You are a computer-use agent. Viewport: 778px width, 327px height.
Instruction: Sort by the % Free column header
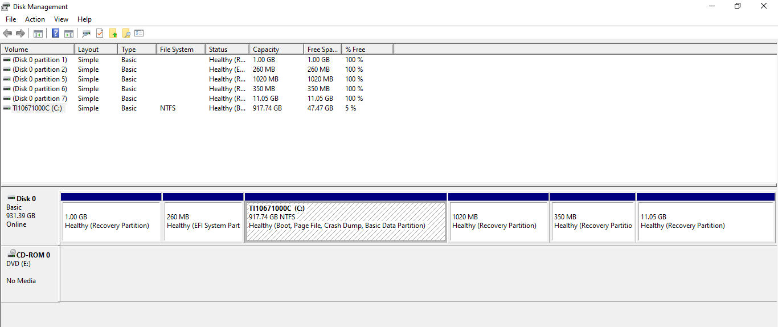(367, 50)
